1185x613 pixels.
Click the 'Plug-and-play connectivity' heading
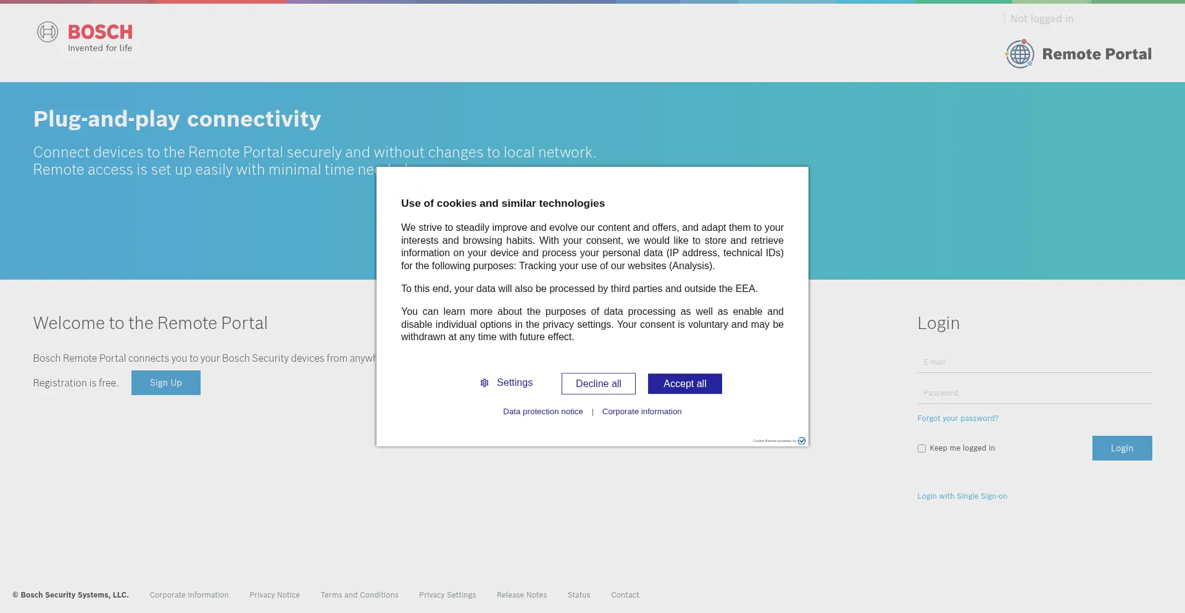tap(177, 119)
